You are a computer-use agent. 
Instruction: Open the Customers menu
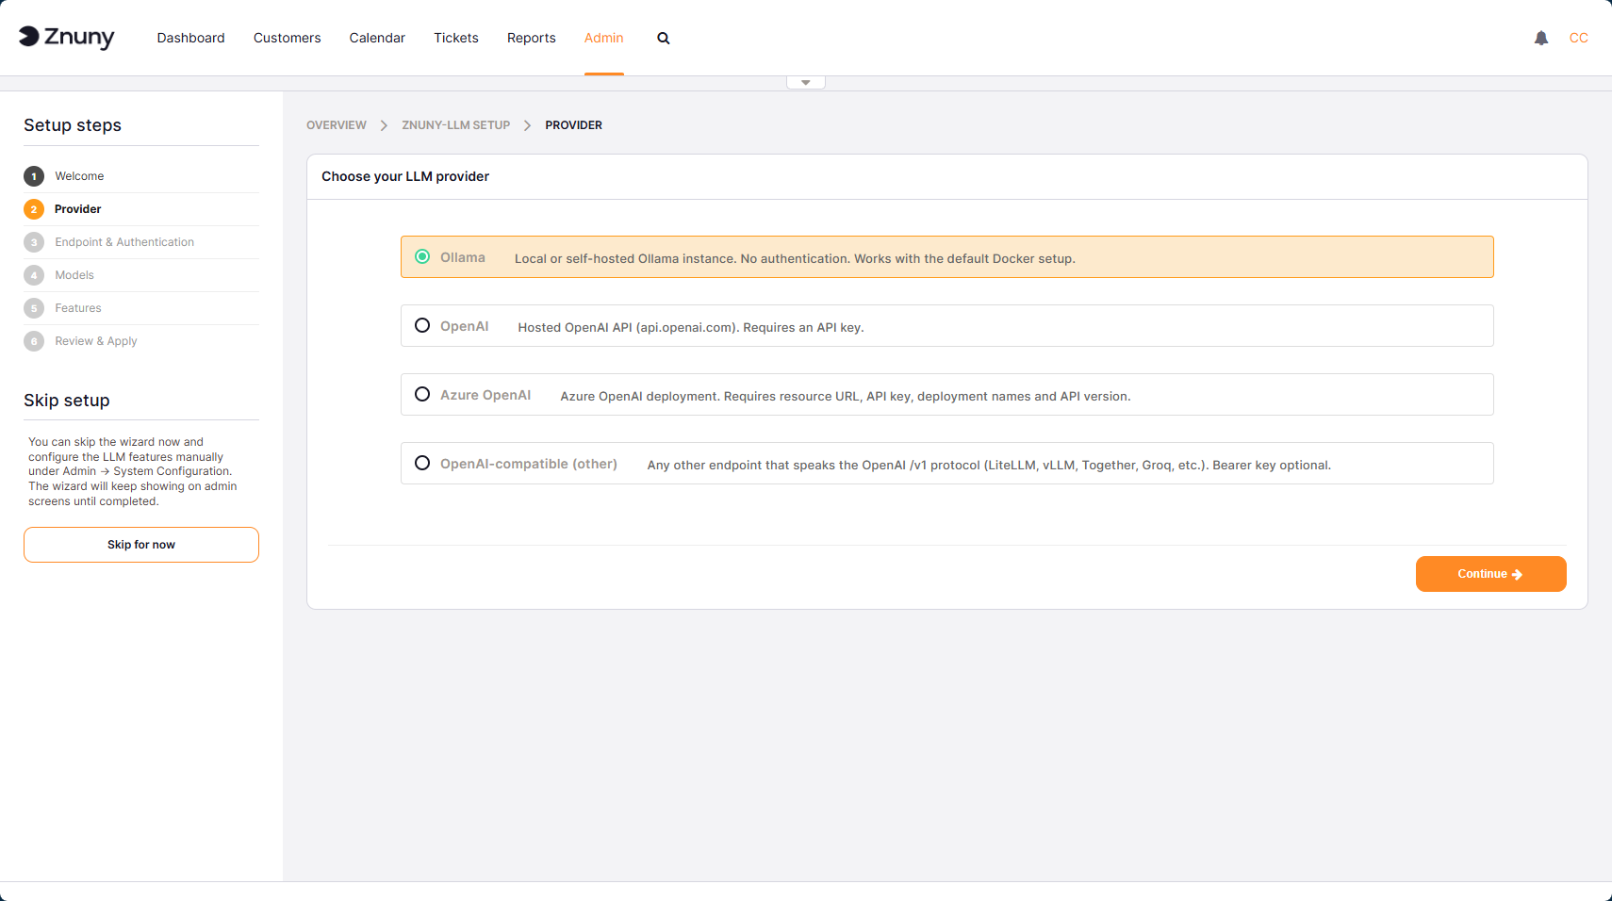pyautogui.click(x=288, y=38)
